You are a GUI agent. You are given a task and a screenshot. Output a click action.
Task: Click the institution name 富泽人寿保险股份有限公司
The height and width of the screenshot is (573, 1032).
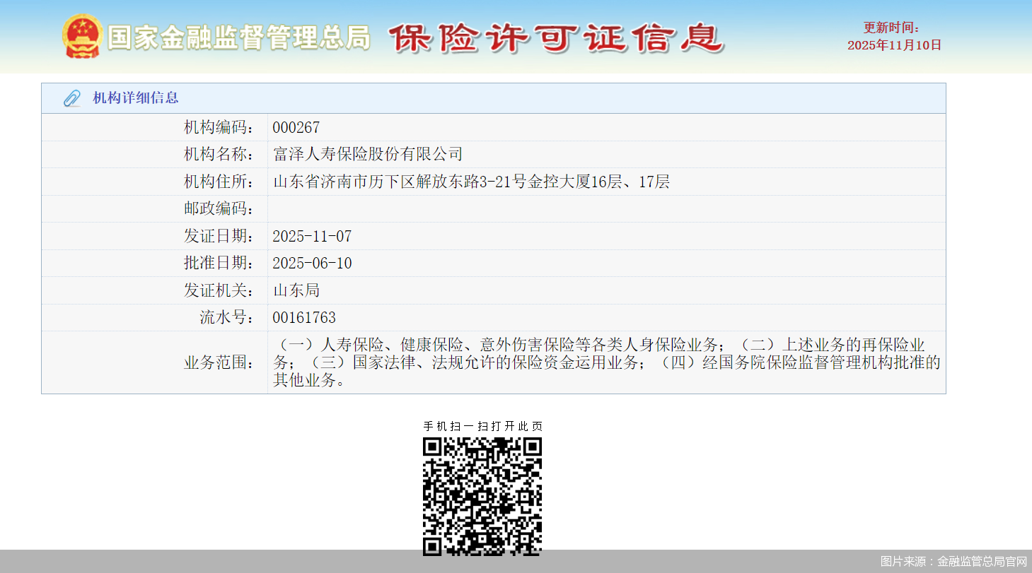[x=368, y=154]
